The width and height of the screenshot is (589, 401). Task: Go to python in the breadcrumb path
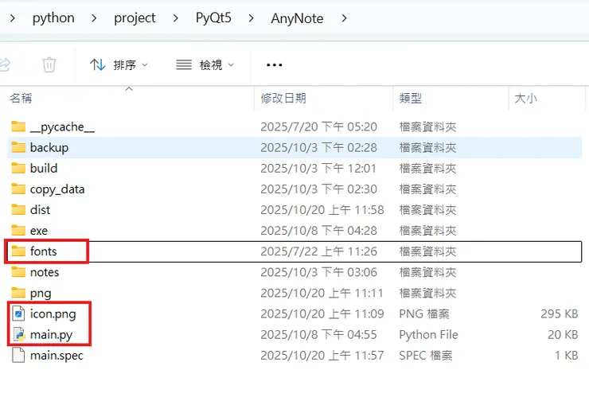[x=53, y=18]
